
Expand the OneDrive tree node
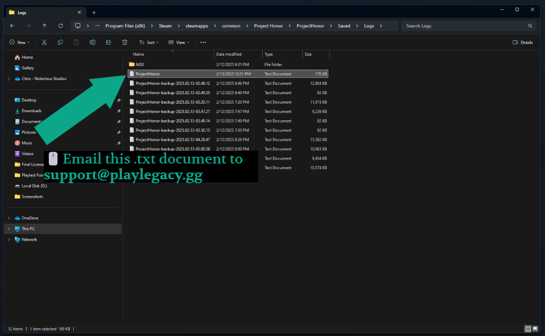coord(9,218)
